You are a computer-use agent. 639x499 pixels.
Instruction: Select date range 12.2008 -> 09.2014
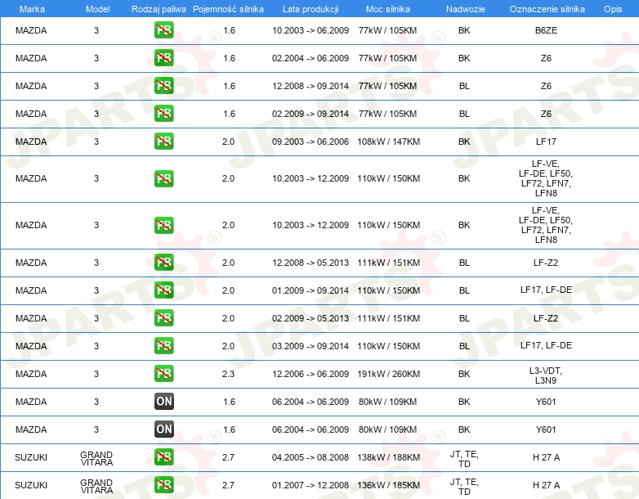click(311, 86)
